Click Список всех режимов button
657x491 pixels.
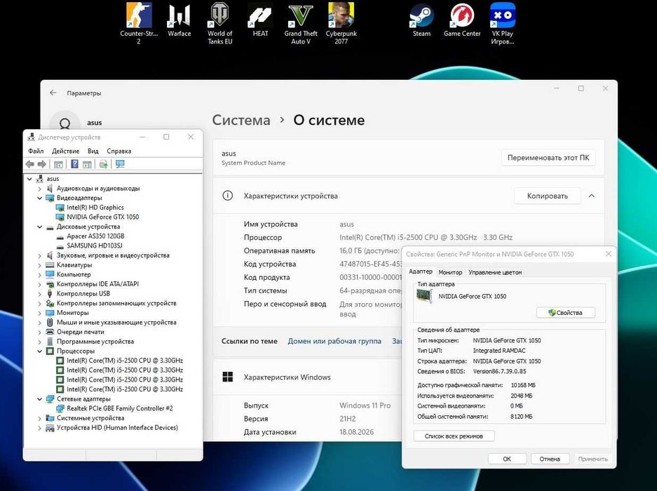454,436
